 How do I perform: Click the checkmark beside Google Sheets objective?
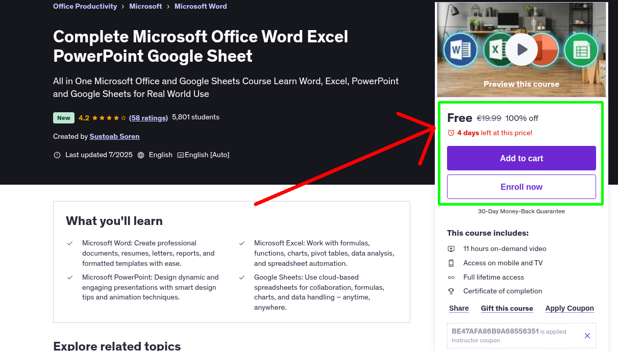point(242,278)
